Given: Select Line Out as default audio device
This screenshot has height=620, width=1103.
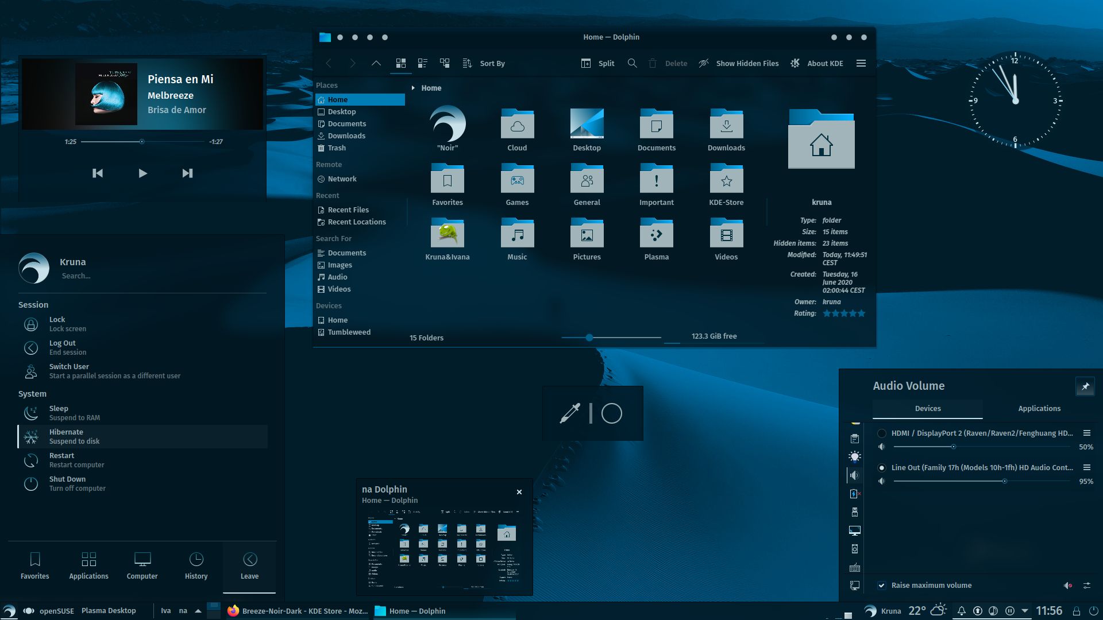Looking at the screenshot, I should [x=882, y=468].
